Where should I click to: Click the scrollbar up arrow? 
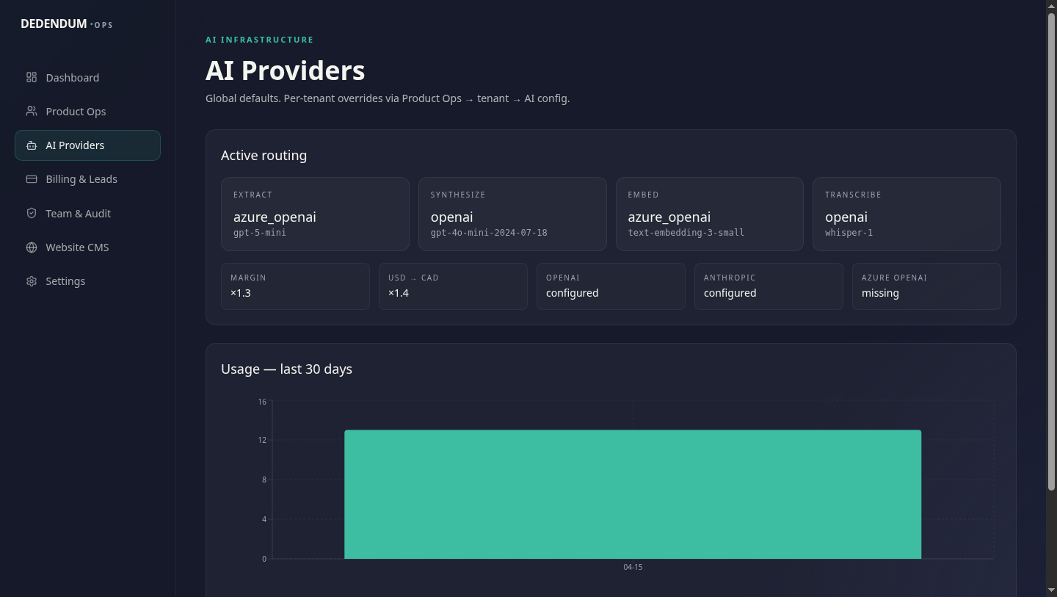[1051, 5]
